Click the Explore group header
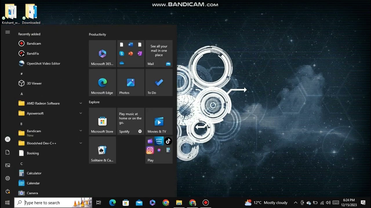Viewport: 371px width, 208px height. (x=94, y=102)
